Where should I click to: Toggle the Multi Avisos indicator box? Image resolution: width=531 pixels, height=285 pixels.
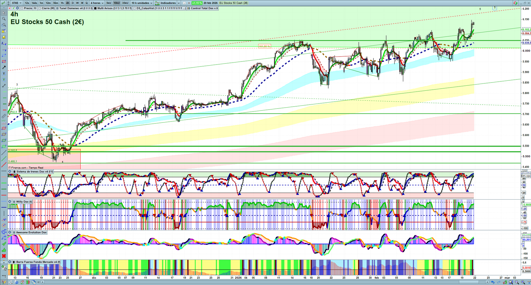tap(95, 8)
